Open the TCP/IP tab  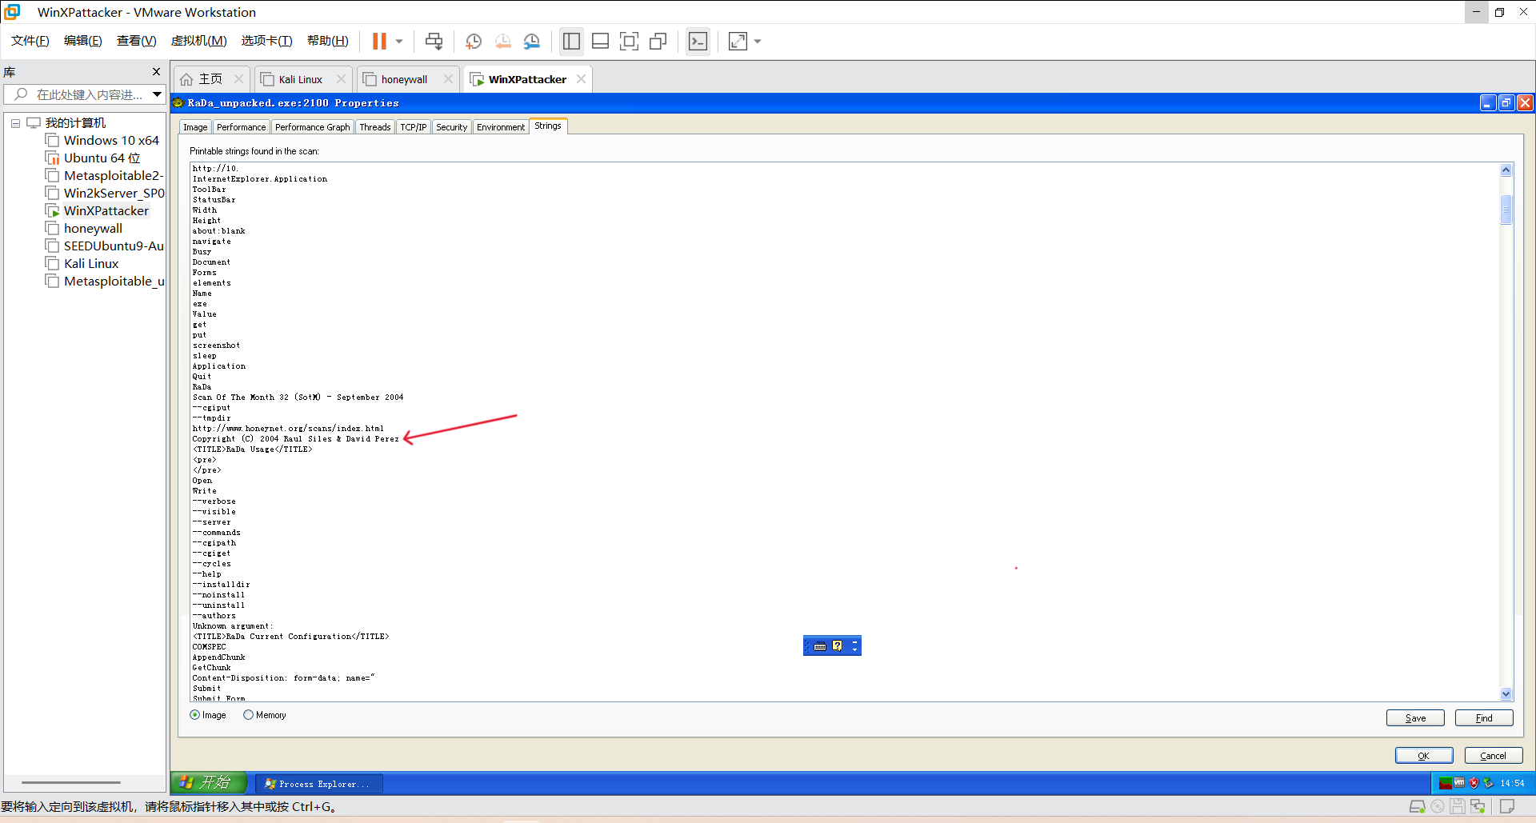point(414,127)
